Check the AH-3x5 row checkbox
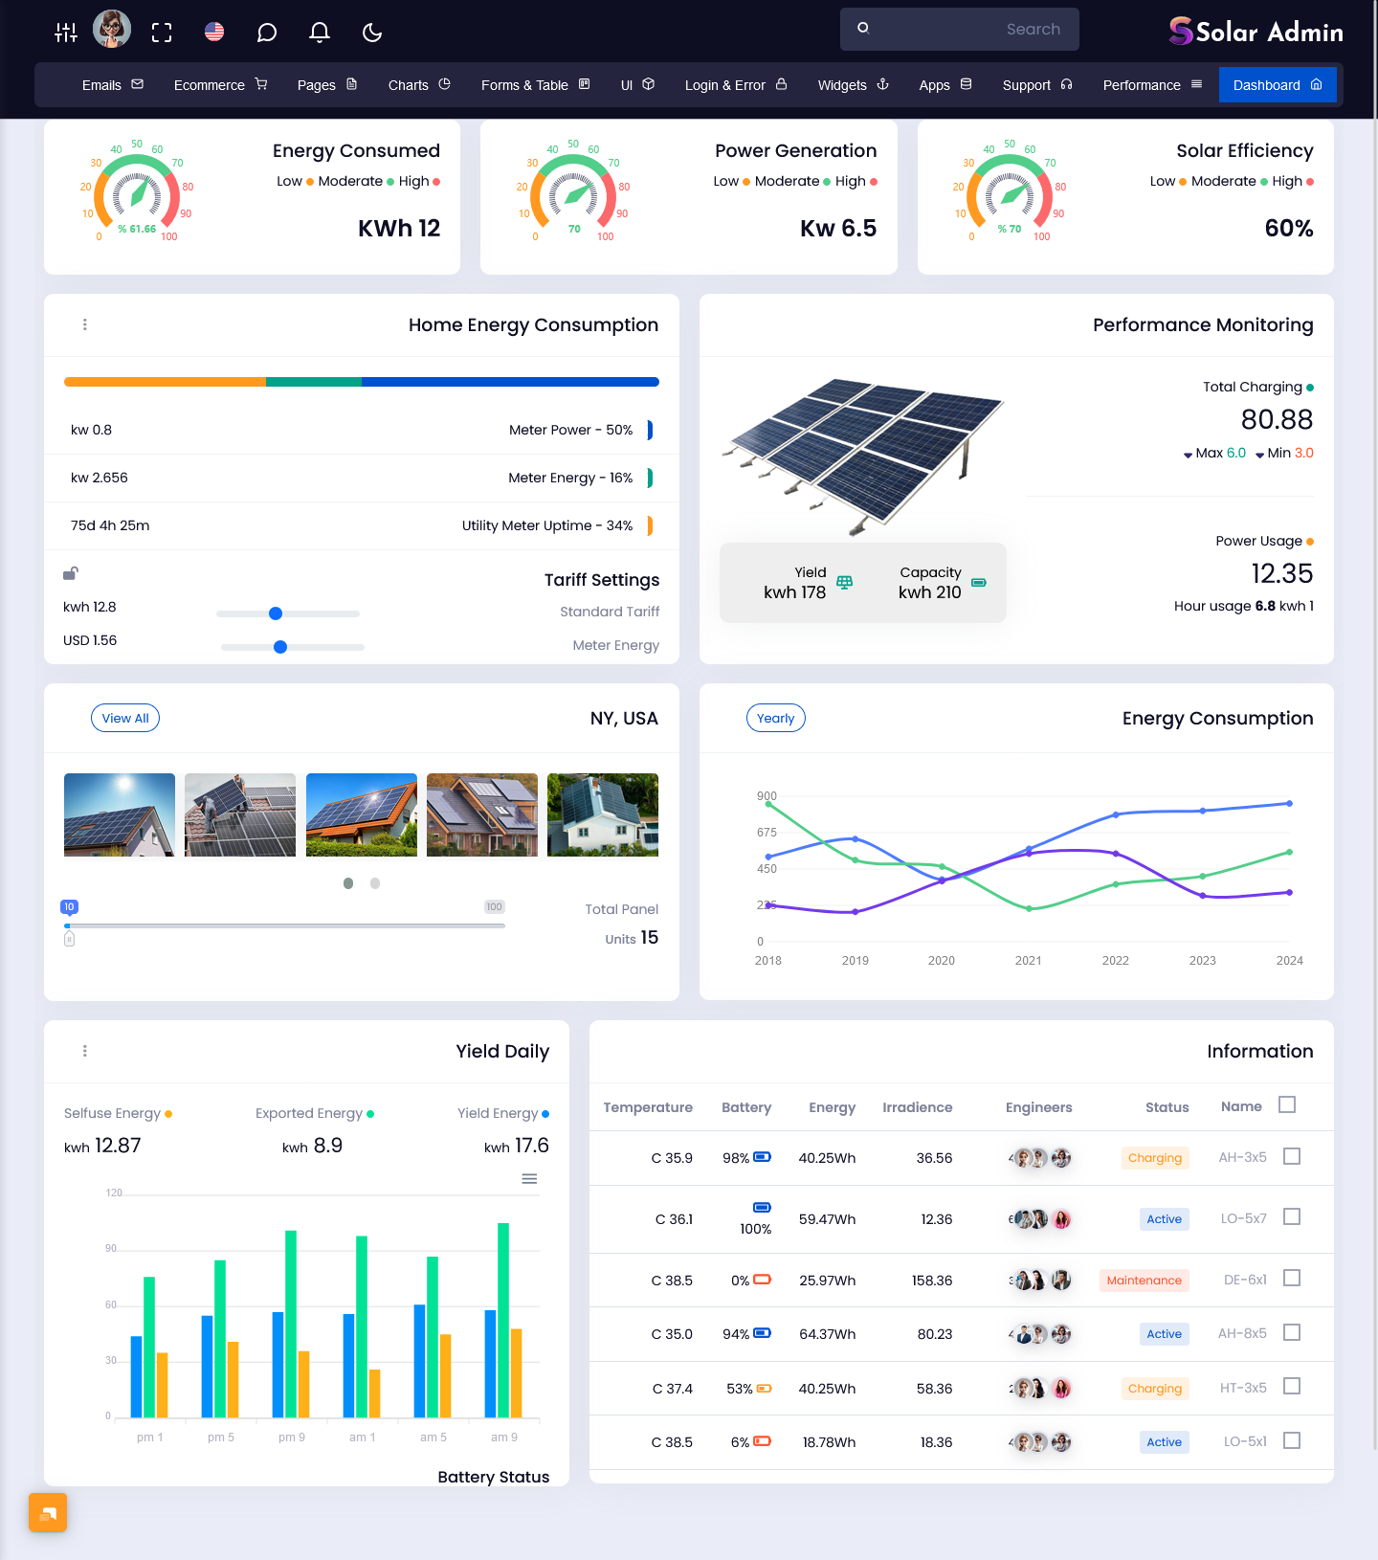 pyautogui.click(x=1292, y=1156)
